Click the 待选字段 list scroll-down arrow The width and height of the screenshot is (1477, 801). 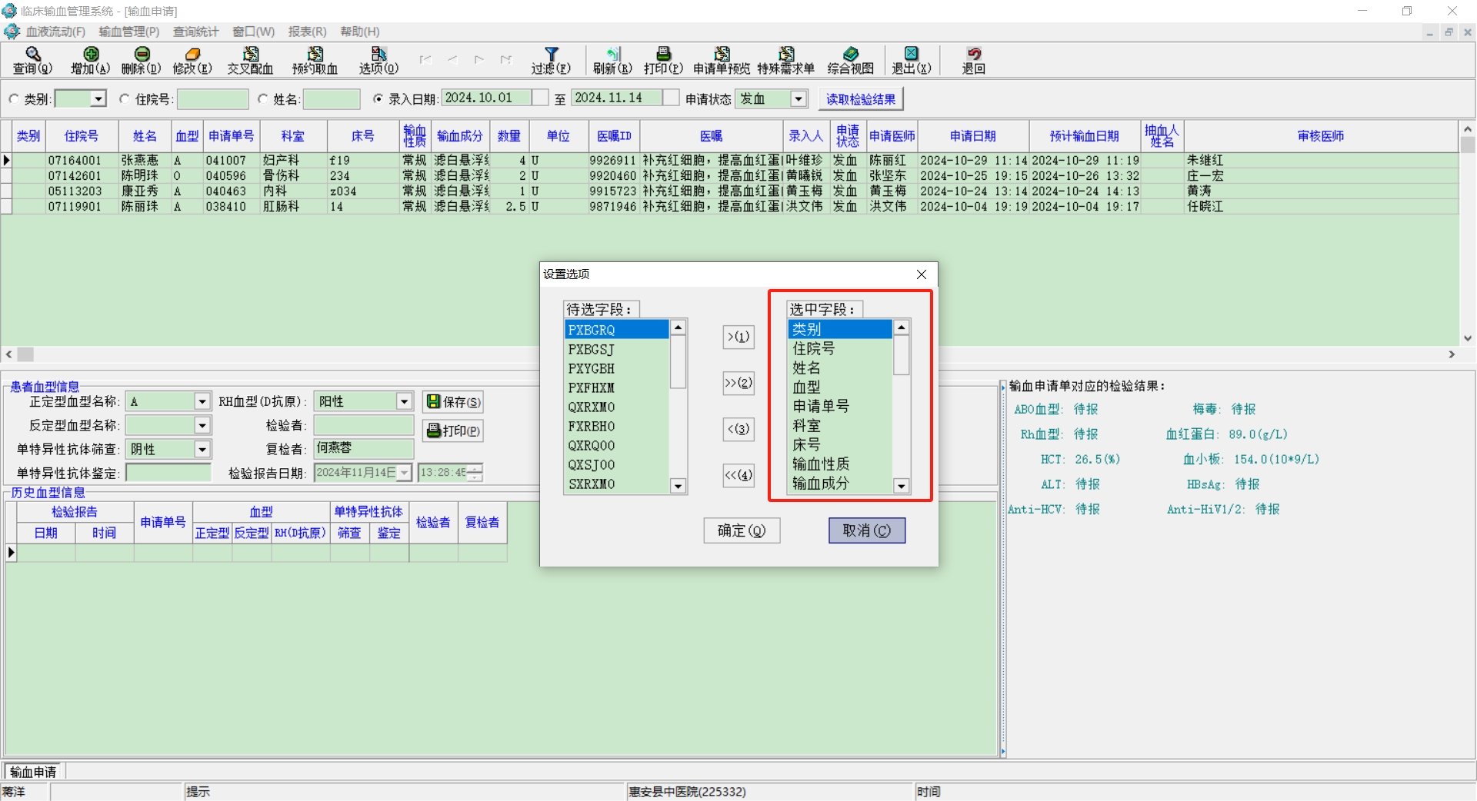[678, 486]
